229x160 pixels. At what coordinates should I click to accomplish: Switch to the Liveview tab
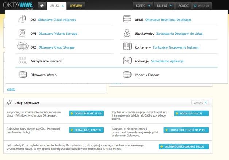pyautogui.click(x=76, y=6)
